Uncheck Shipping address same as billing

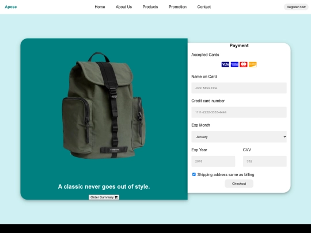[x=194, y=174]
